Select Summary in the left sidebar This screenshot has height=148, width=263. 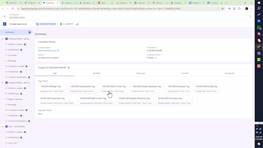16,32
